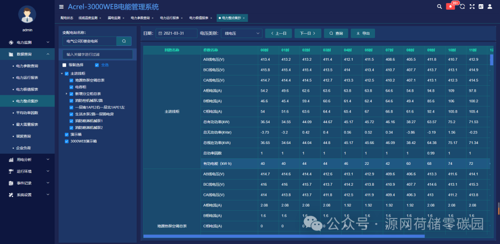Open 谐波查询 in the sidebar menu
The width and height of the screenshot is (500, 244).
[x=24, y=136]
